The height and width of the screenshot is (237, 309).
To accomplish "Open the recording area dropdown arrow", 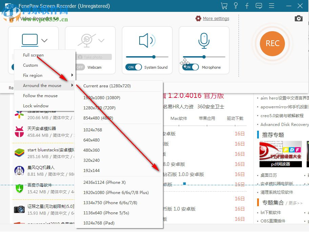I will [44, 40].
